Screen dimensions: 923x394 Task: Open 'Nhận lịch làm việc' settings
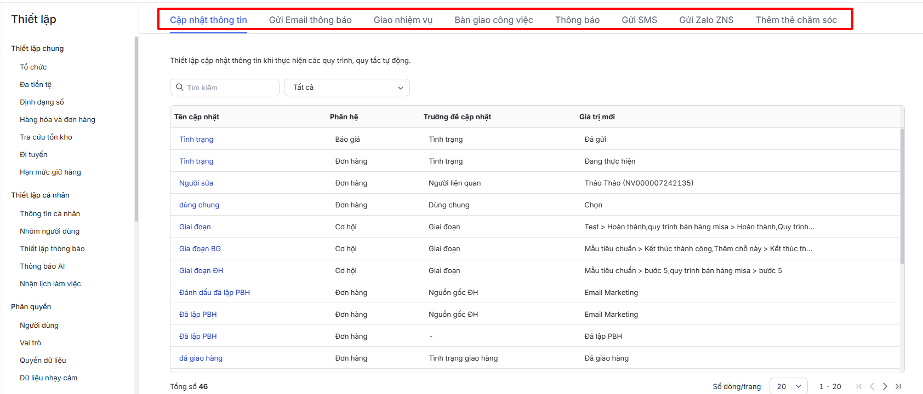50,283
